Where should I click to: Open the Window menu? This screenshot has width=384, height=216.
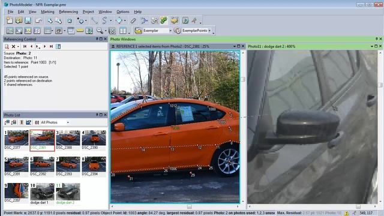pyautogui.click(x=105, y=12)
